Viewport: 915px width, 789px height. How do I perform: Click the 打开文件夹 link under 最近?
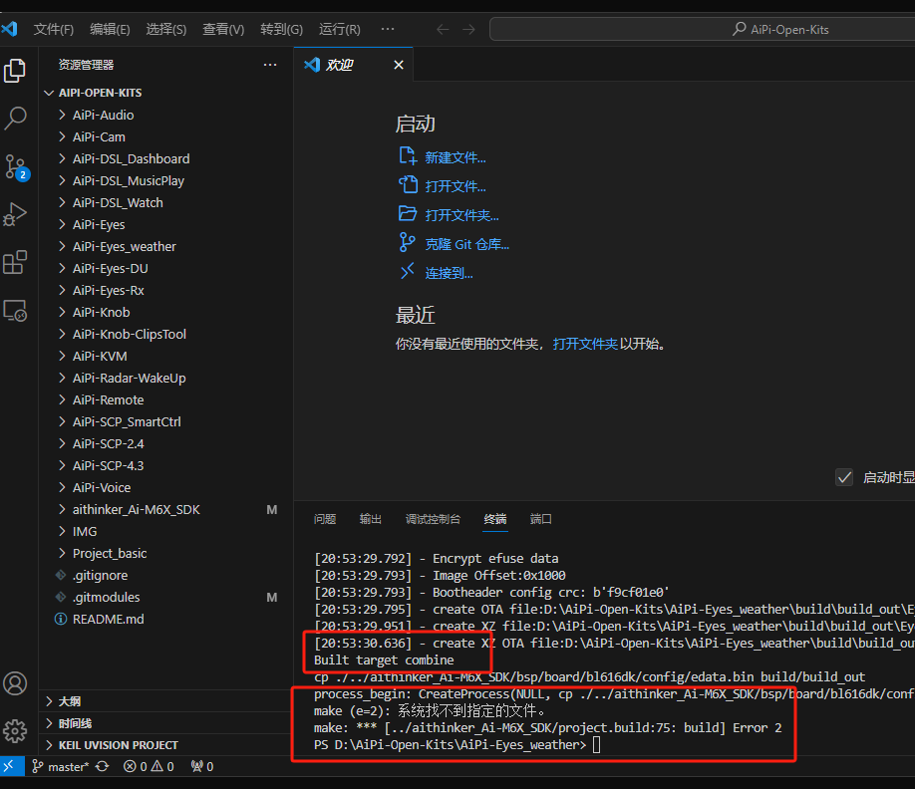coord(585,344)
